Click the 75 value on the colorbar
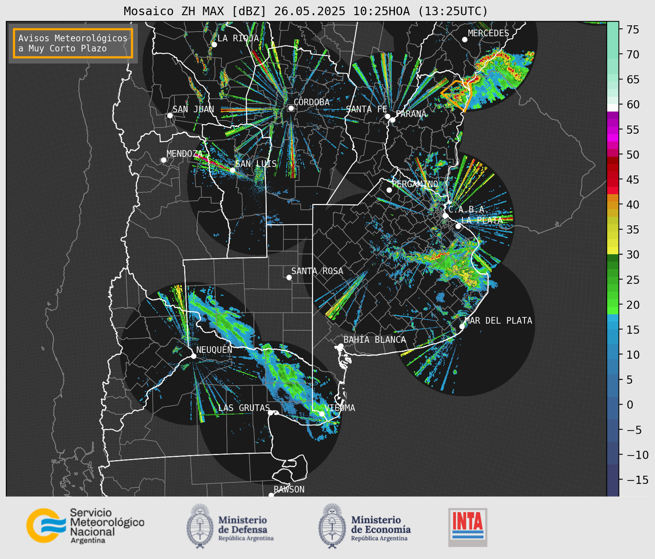The image size is (655, 559). click(x=633, y=30)
